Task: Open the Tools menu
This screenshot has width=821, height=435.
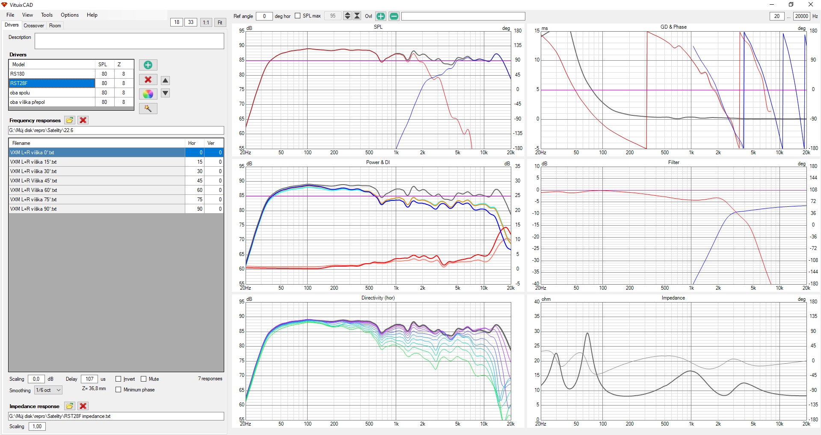Action: [x=47, y=15]
